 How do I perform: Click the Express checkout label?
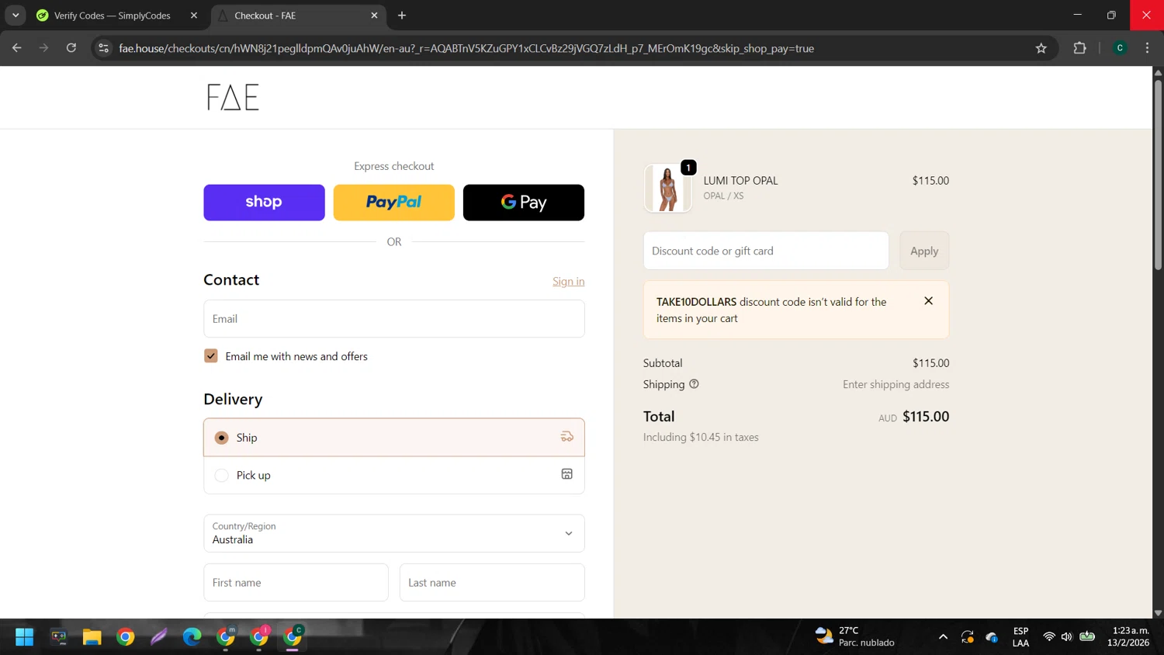pyautogui.click(x=393, y=166)
